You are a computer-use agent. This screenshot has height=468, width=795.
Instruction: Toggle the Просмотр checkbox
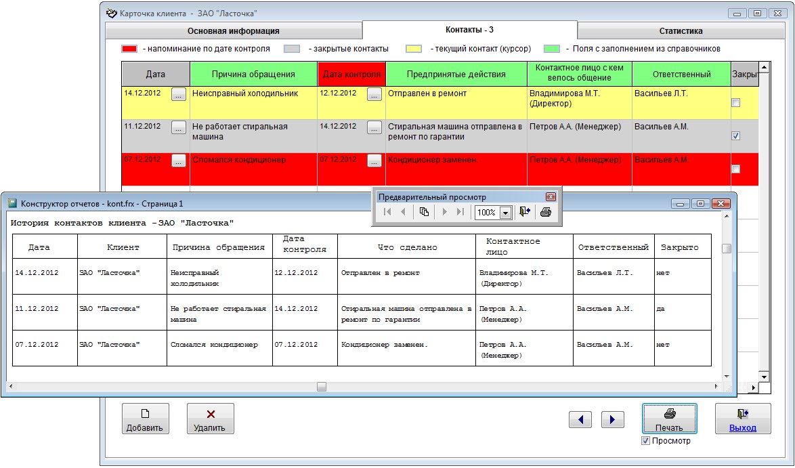tap(645, 441)
